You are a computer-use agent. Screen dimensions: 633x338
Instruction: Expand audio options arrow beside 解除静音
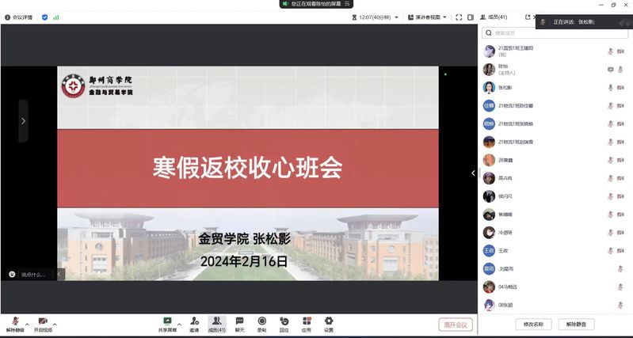click(28, 324)
